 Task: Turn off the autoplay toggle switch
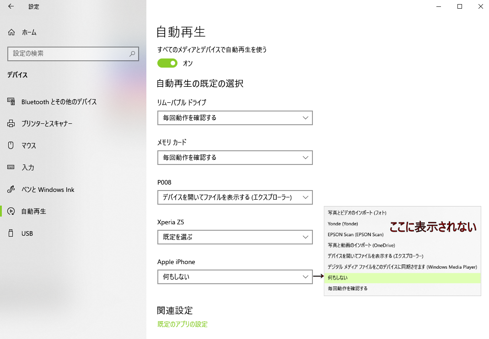point(167,63)
